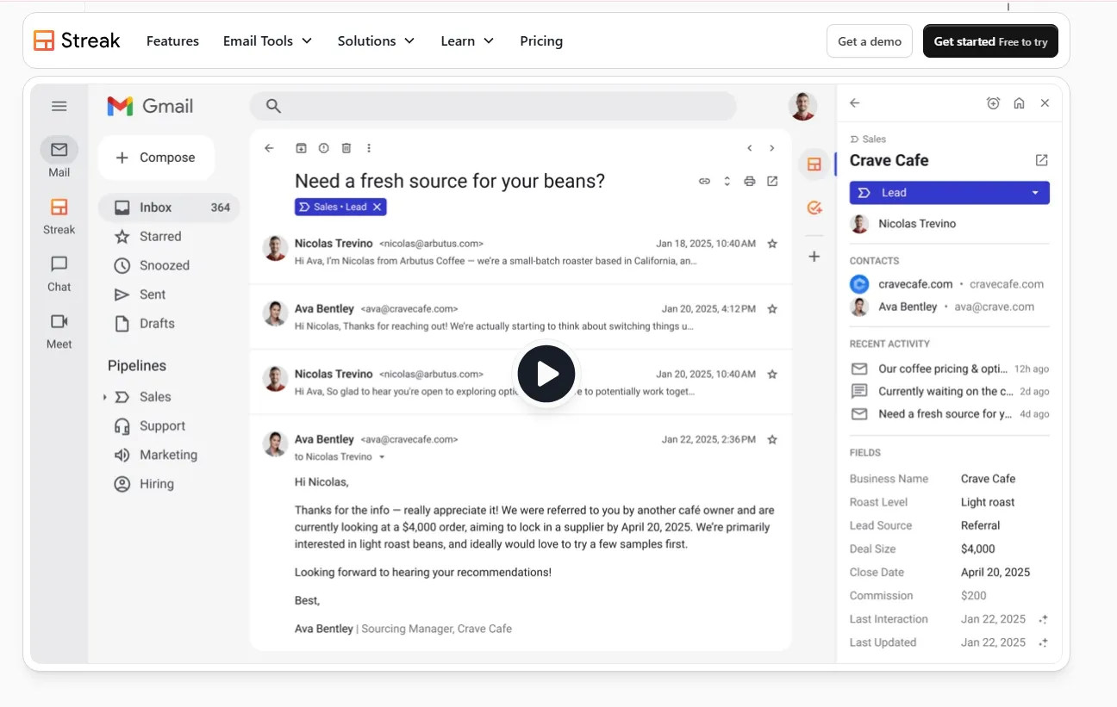Set a reminder alarm icon
Viewport: 1117px width, 707px height.
(x=993, y=103)
